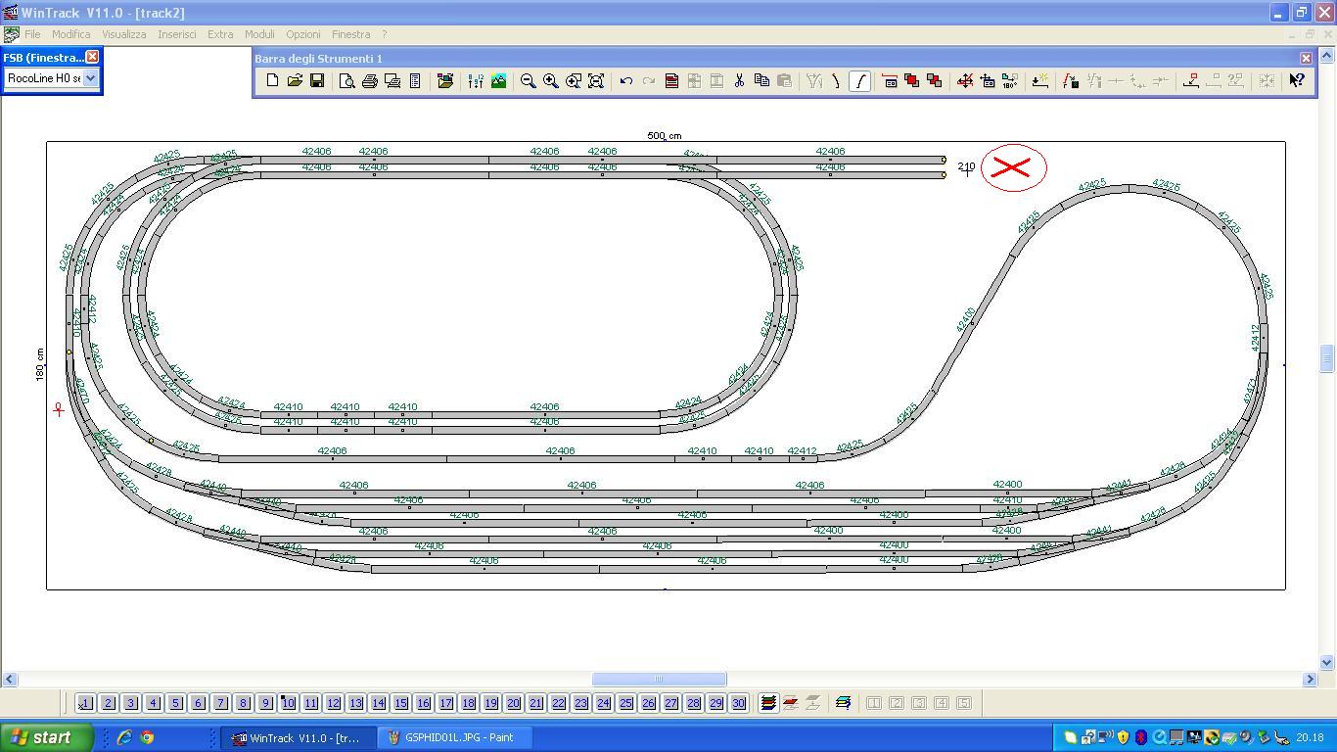Image resolution: width=1337 pixels, height=752 pixels.
Task: Click the 180 cm height label
Action: point(40,364)
